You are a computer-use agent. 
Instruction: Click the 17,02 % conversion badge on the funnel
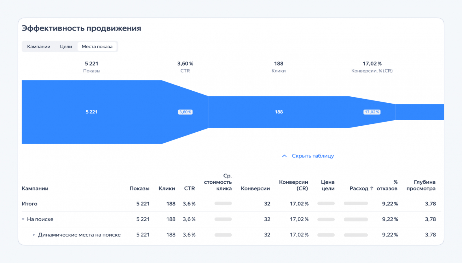click(372, 112)
